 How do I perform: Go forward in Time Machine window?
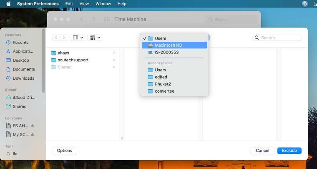pyautogui.click(x=93, y=19)
